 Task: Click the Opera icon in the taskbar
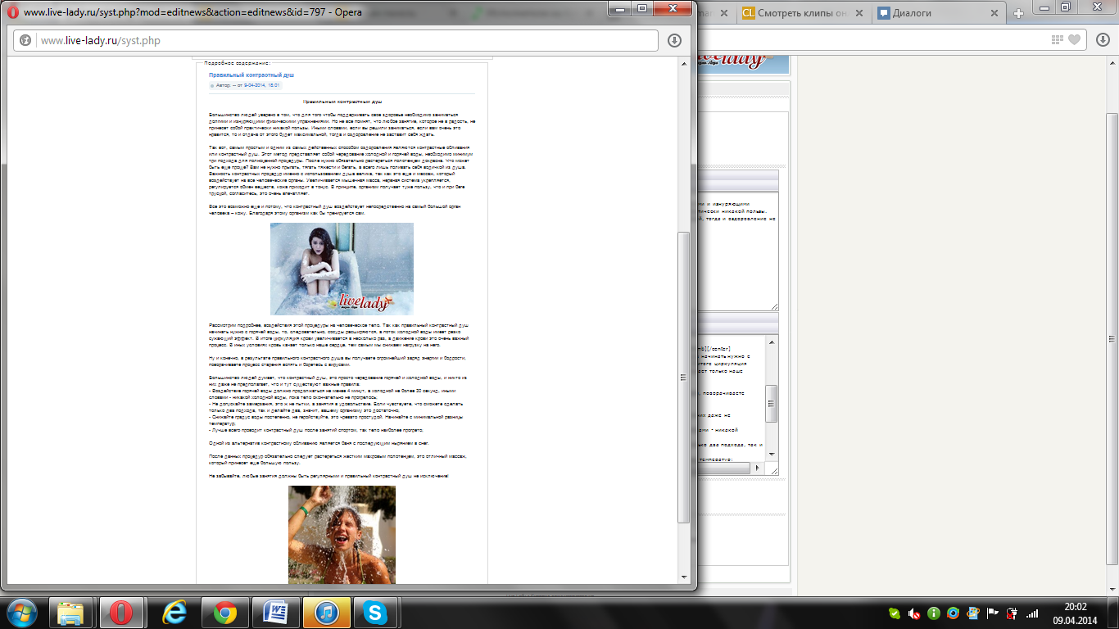pos(121,612)
